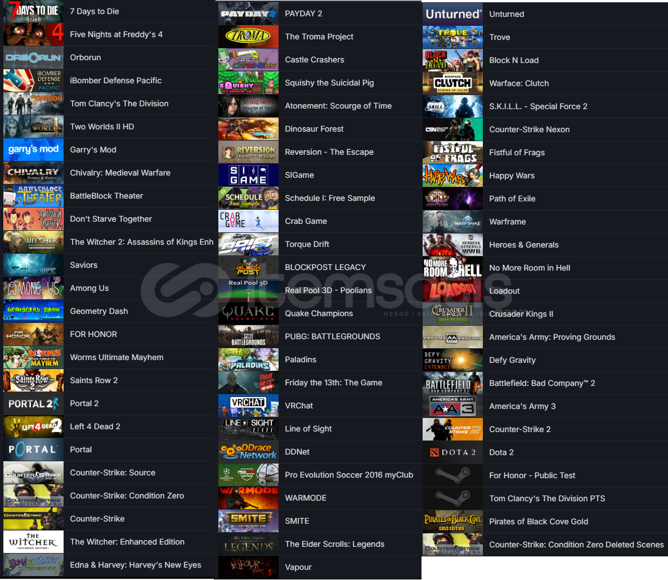Select S.K.I.L.L. - Special Force 2 title
668x580 pixels.
[x=538, y=106]
